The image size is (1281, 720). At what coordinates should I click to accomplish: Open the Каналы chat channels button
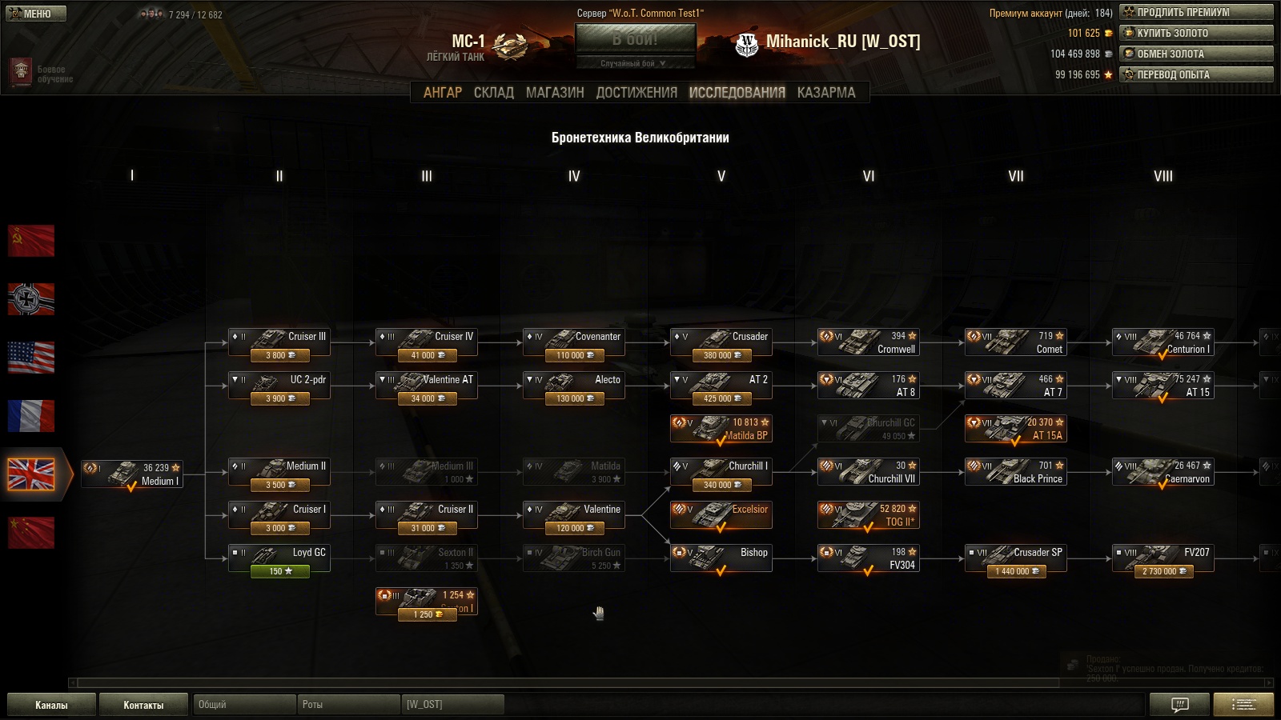[51, 705]
